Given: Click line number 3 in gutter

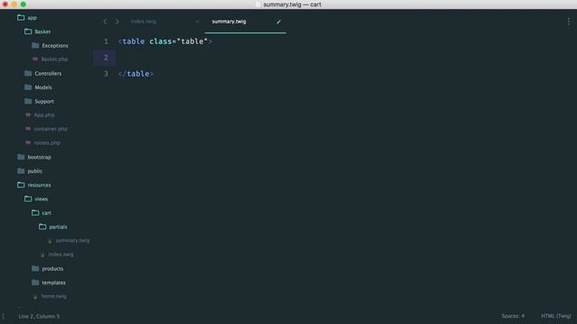Looking at the screenshot, I should pos(106,74).
